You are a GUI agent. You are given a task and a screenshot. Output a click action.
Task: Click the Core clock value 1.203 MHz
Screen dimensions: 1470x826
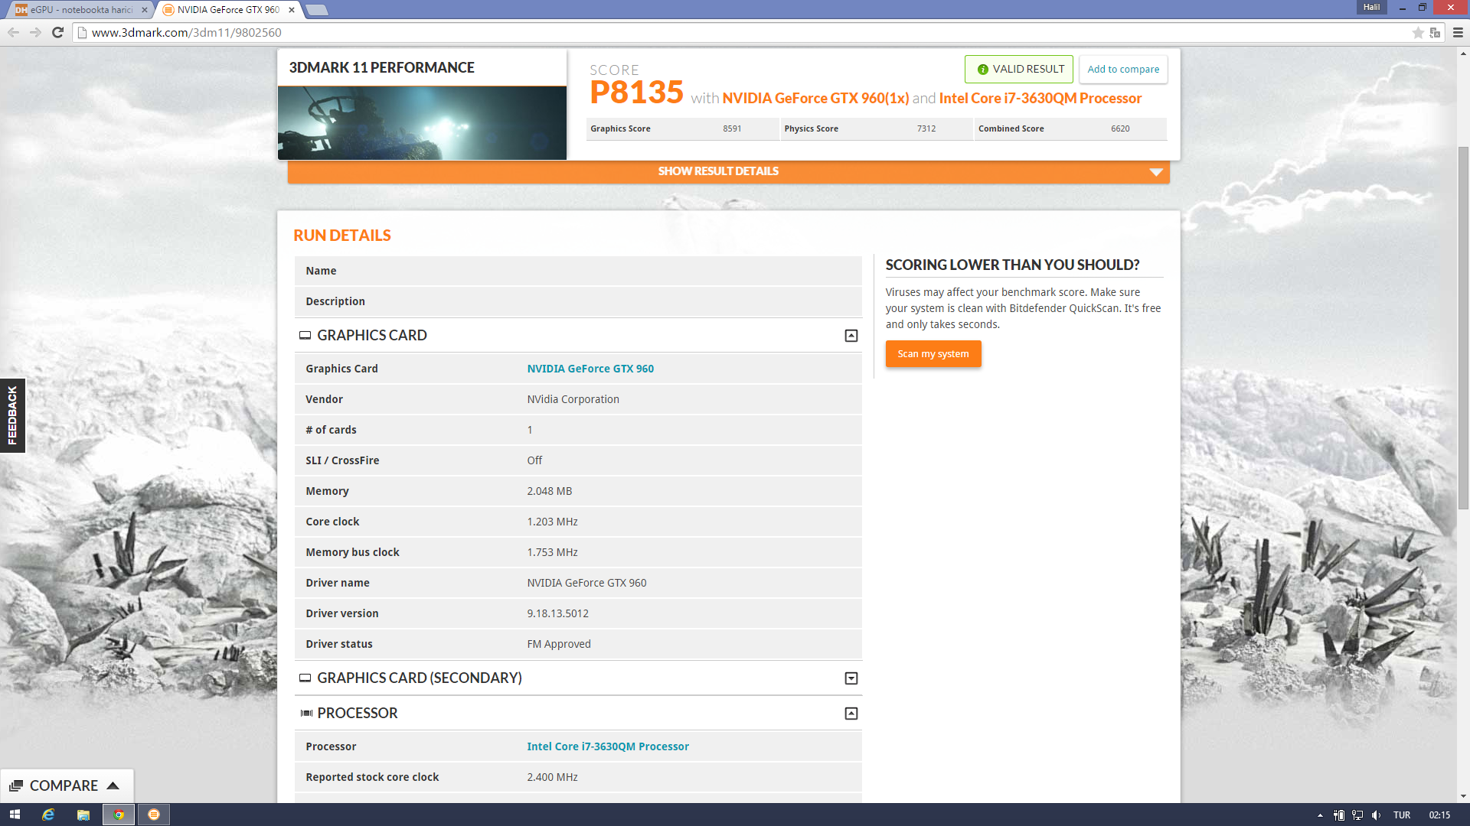(x=552, y=522)
